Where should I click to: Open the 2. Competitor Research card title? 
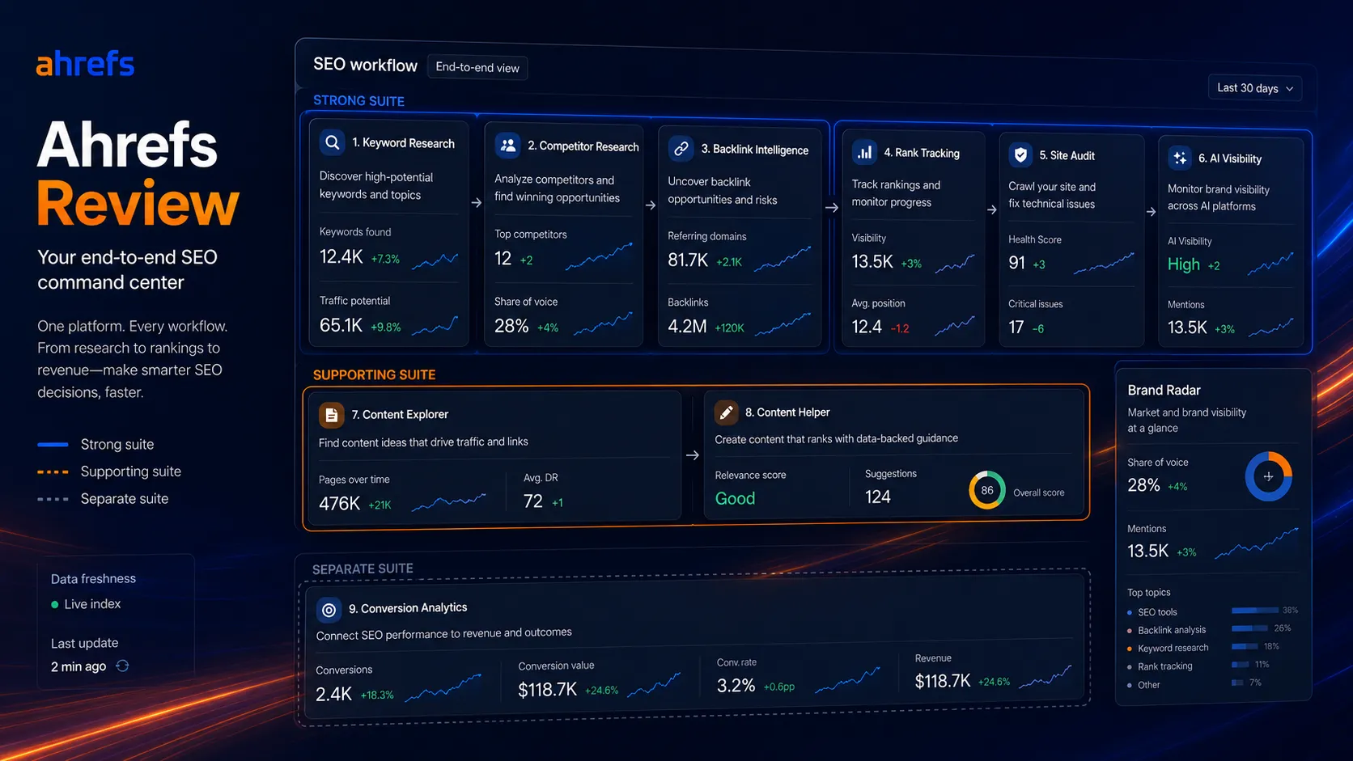click(x=583, y=146)
